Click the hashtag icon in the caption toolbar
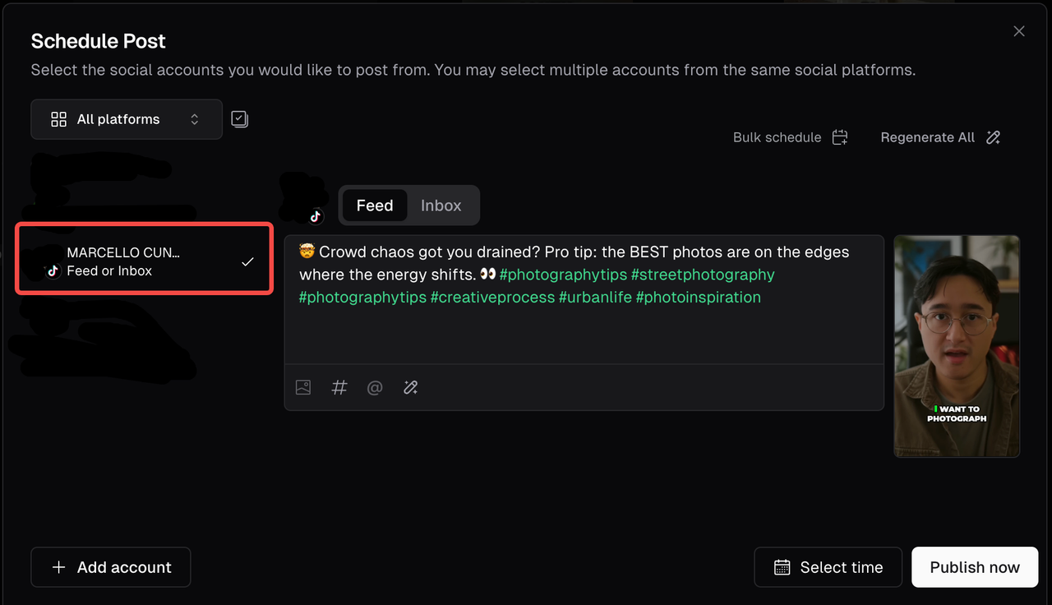This screenshot has height=605, width=1052. click(339, 387)
